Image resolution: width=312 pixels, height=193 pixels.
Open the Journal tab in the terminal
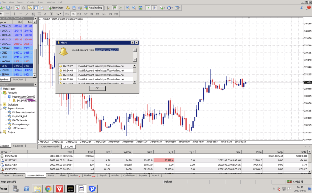155,176
